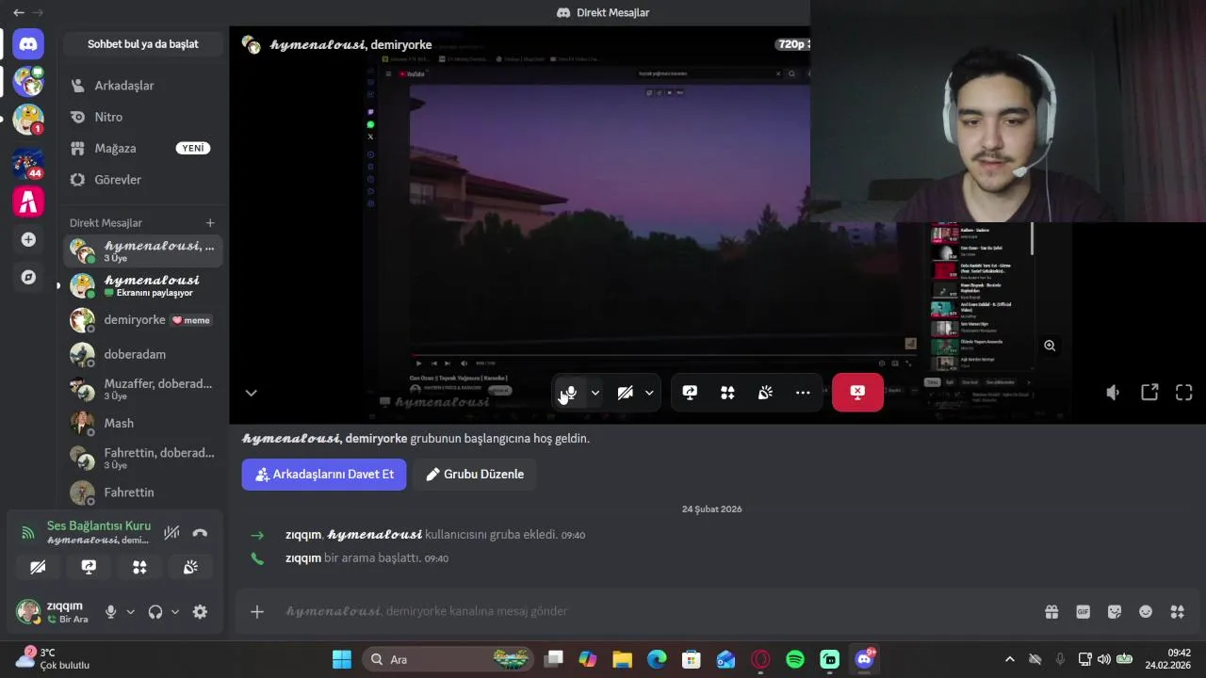Mute microphone in user panel

point(110,612)
